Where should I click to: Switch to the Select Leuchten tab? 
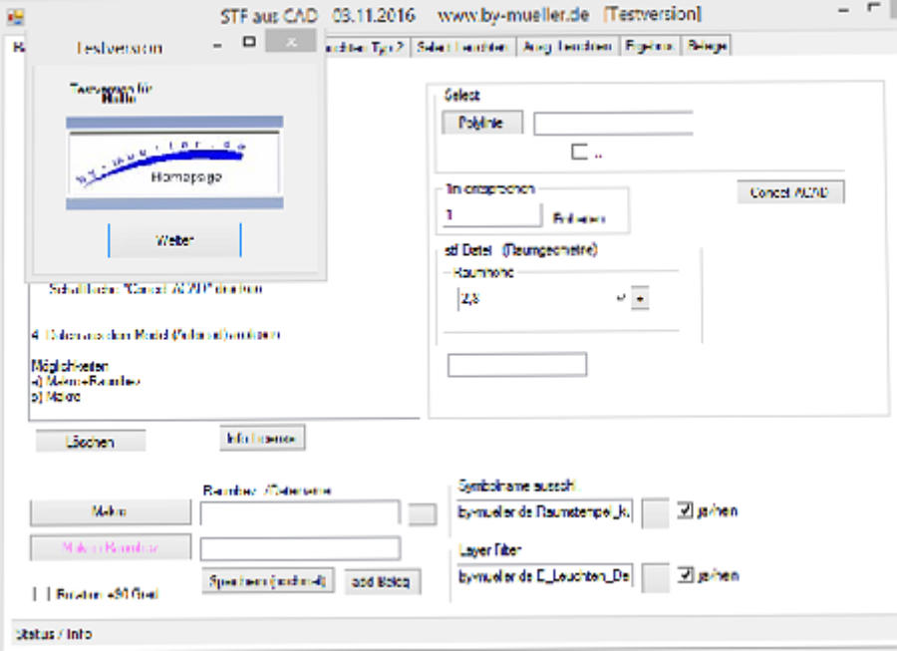[x=462, y=47]
